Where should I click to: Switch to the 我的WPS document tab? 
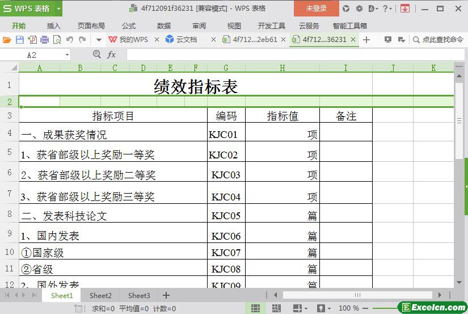(128, 39)
